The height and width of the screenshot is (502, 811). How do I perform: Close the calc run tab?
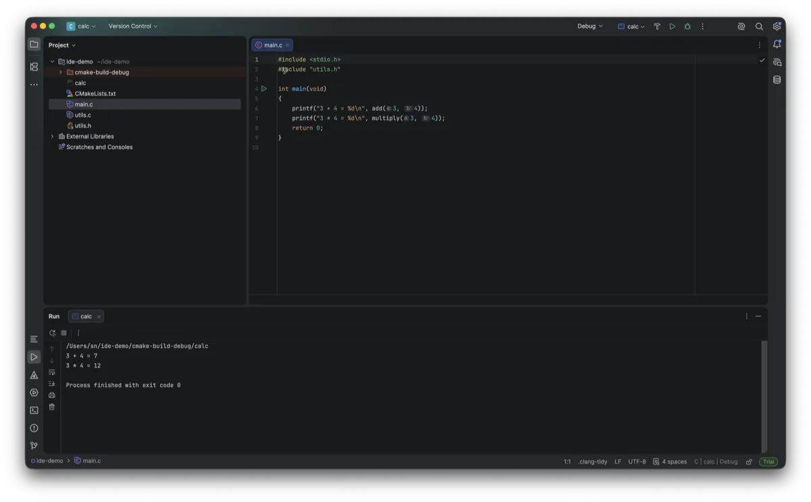(x=99, y=316)
